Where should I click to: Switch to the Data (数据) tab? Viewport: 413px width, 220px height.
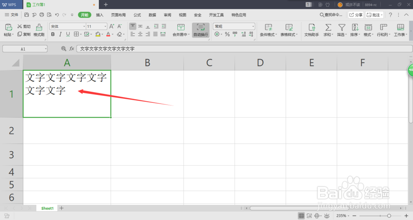tap(152, 15)
